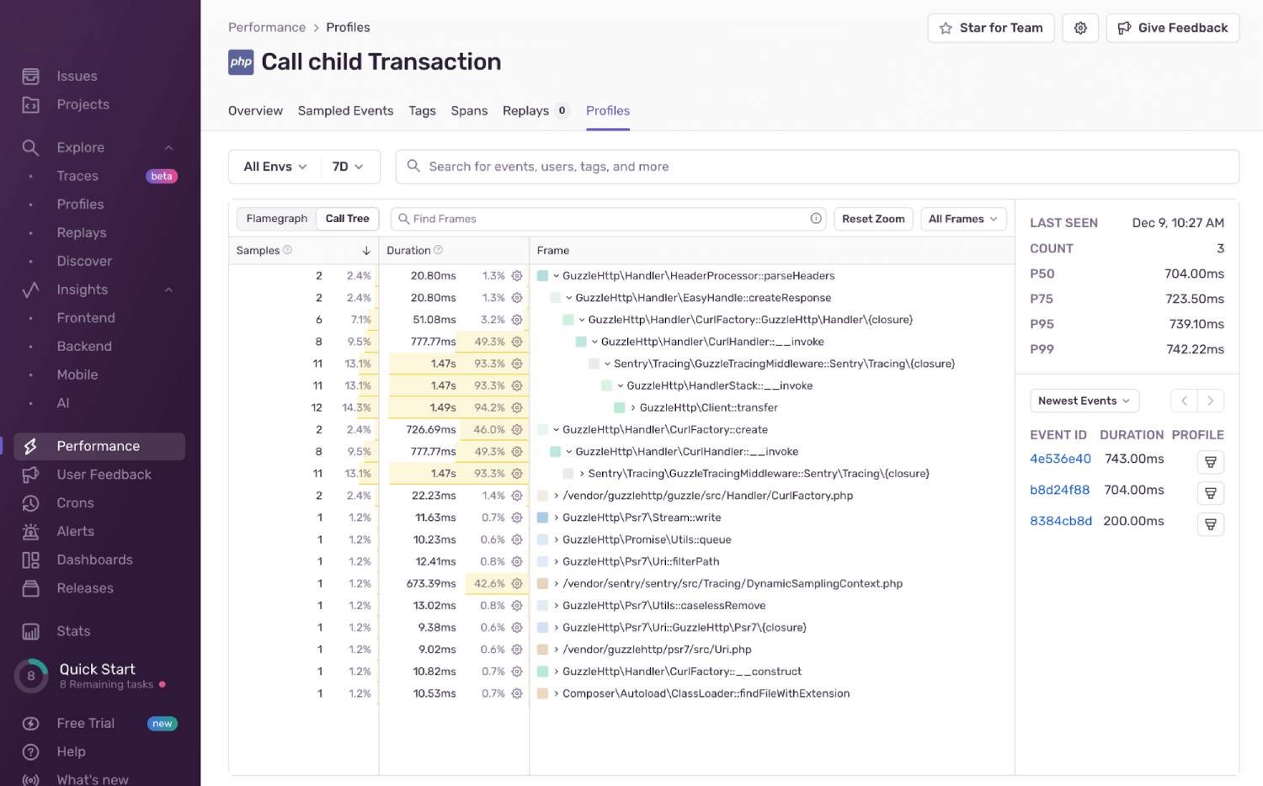The height and width of the screenshot is (786, 1263).
Task: Select the Releases icon
Action: pyautogui.click(x=30, y=588)
